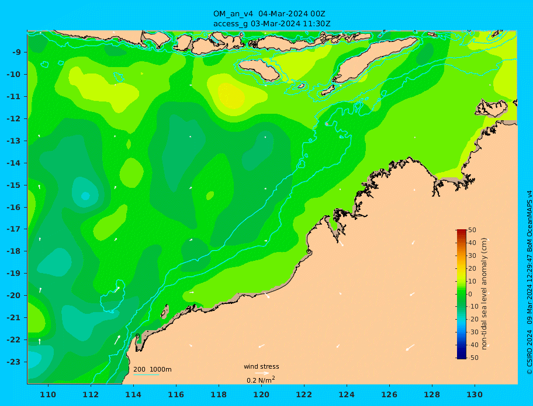This screenshot has width=533, height=406.
Task: Click latitude axis label -14
Action: coord(13,163)
